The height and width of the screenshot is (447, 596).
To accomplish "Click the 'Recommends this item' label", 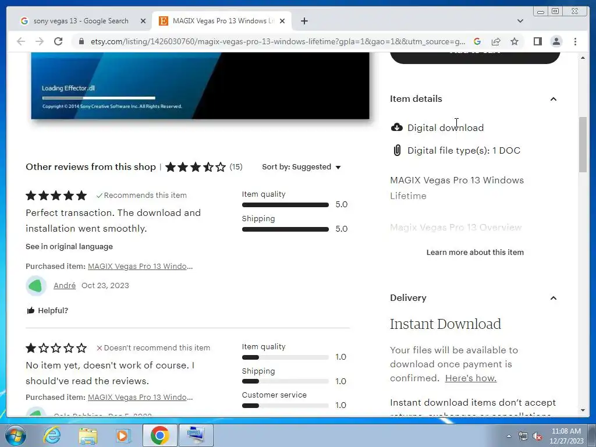I will 141,196.
